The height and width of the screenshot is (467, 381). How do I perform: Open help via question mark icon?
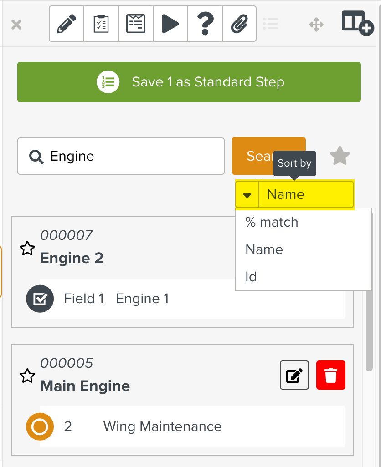pos(205,24)
